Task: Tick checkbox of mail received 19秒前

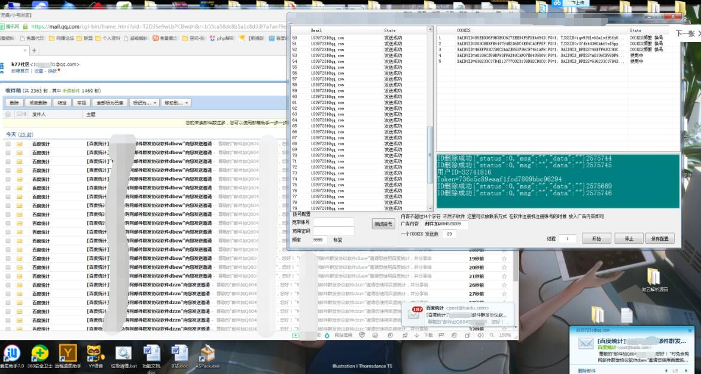Action: [x=8, y=259]
